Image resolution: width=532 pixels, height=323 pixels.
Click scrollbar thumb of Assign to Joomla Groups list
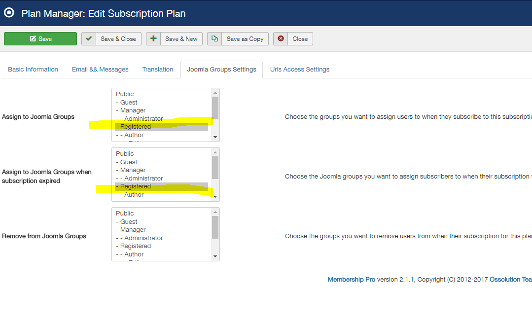point(215,108)
